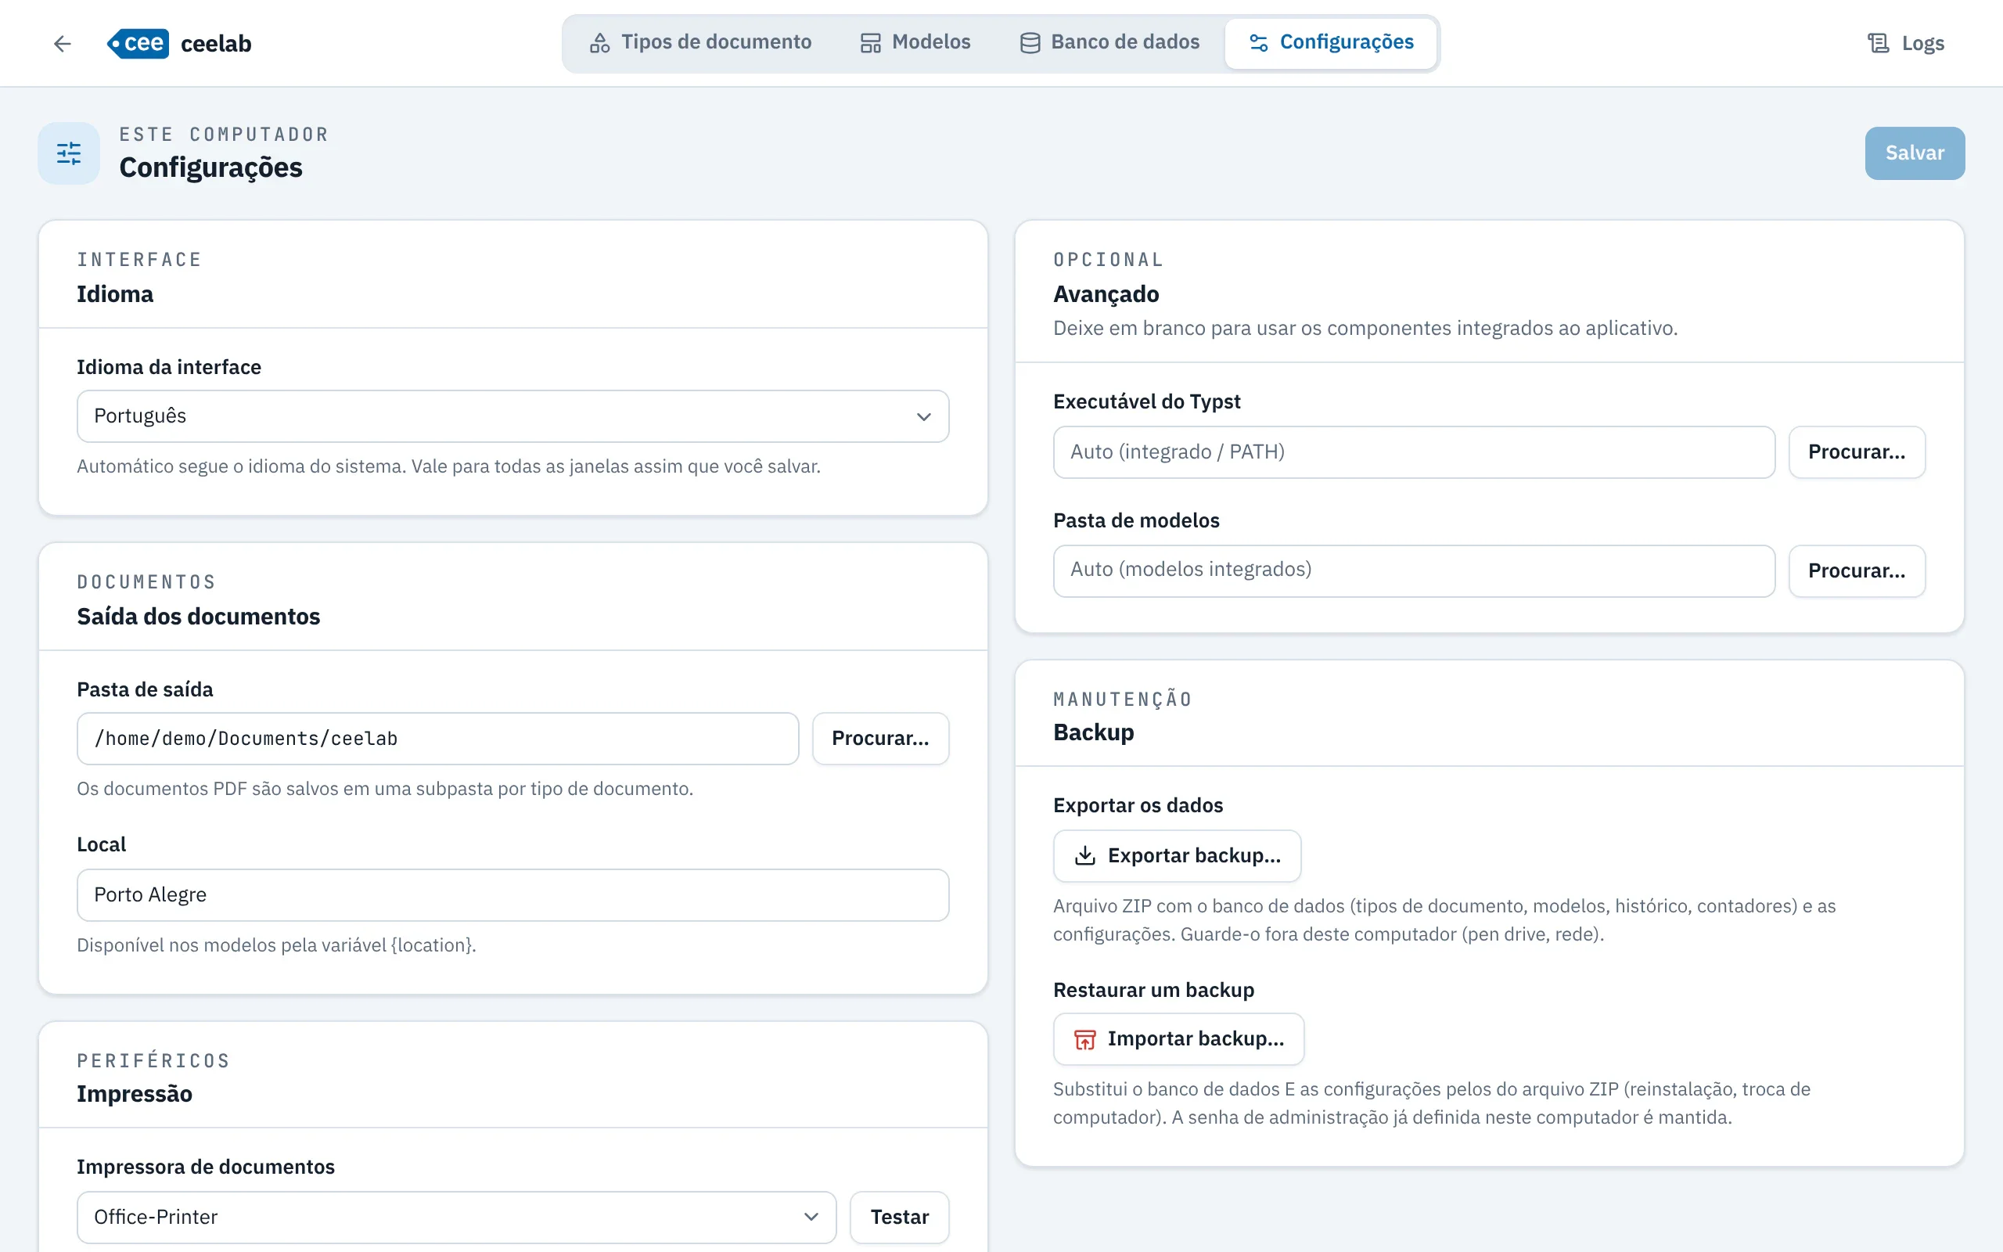Switch to the Modelos tab
The width and height of the screenshot is (2003, 1252).
[915, 42]
